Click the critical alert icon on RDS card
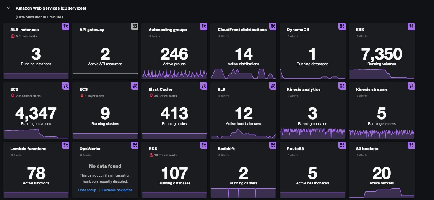 [151, 155]
